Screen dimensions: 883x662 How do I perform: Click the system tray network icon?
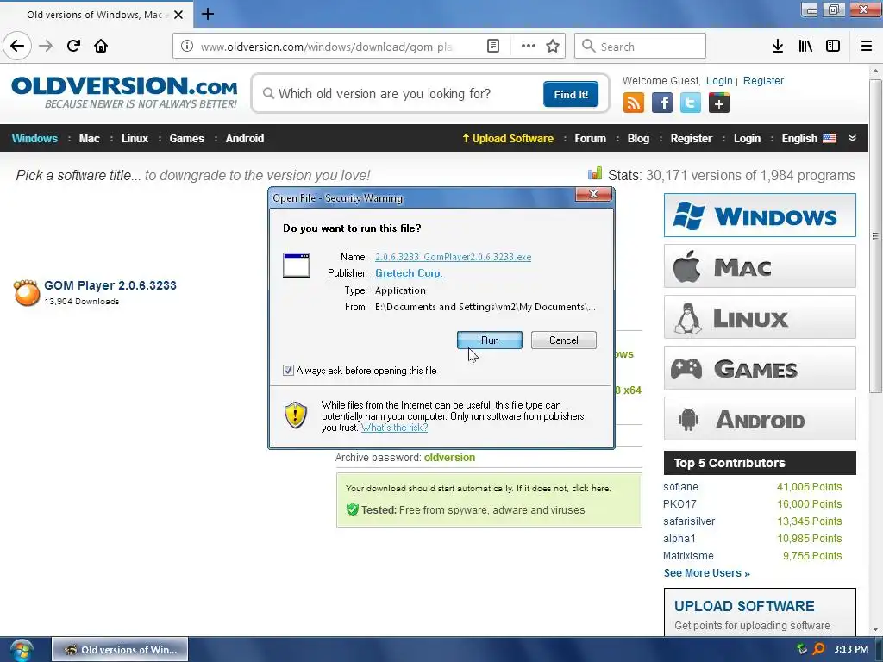pyautogui.click(x=802, y=649)
